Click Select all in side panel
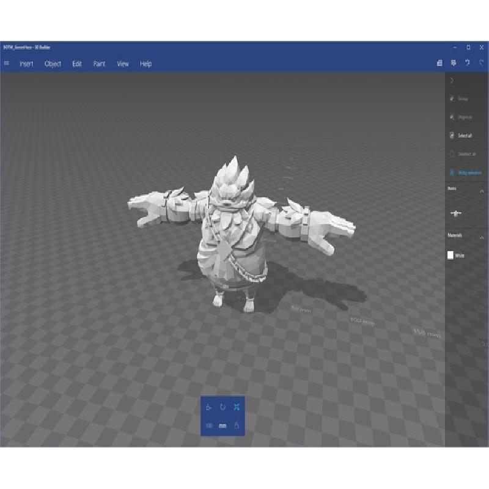Viewport: 489px width, 489px height. [x=461, y=135]
